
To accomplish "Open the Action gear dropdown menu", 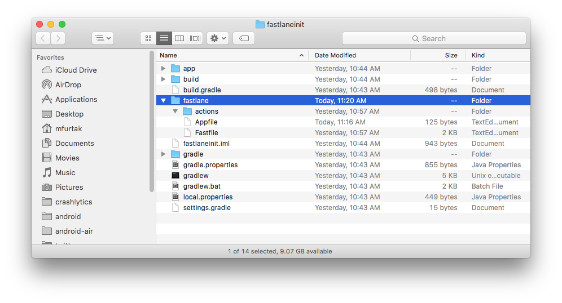I will 217,38.
